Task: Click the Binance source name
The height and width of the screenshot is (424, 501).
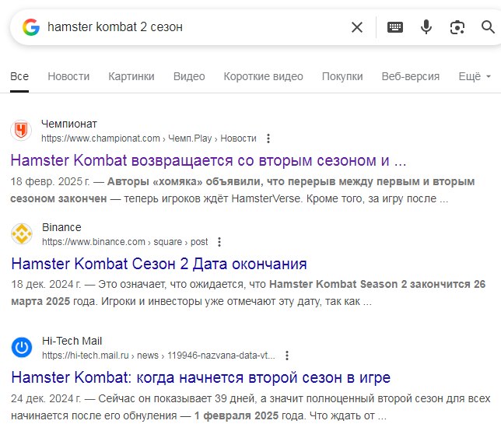Action: [61, 227]
